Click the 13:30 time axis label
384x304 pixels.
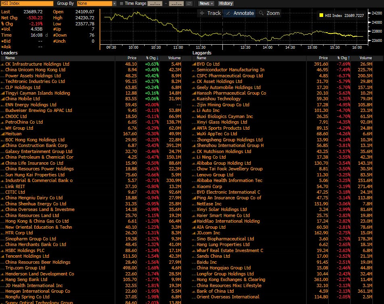click(x=245, y=48)
